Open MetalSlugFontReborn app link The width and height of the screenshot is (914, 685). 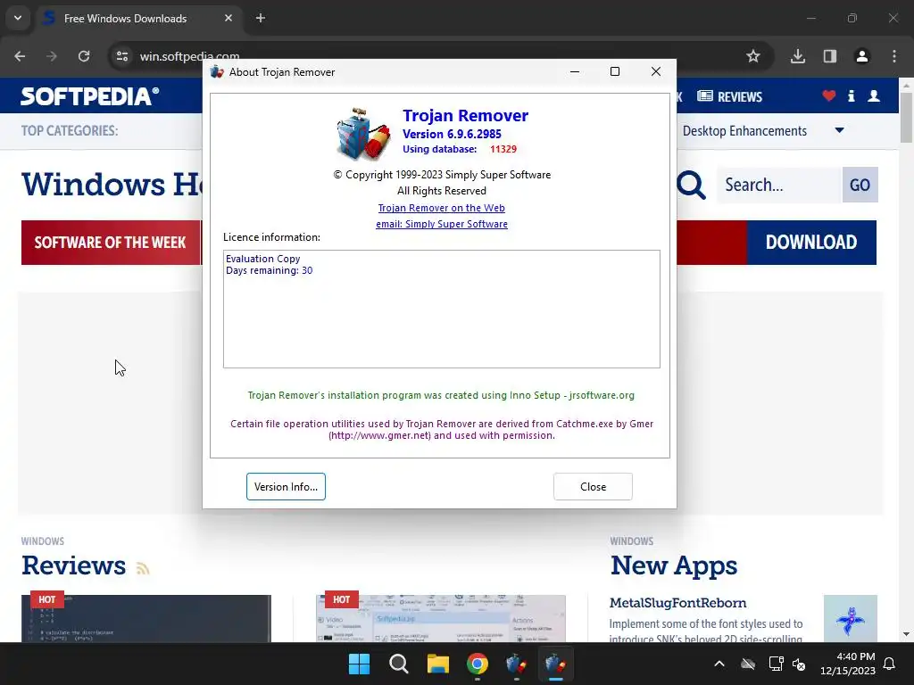pos(678,603)
